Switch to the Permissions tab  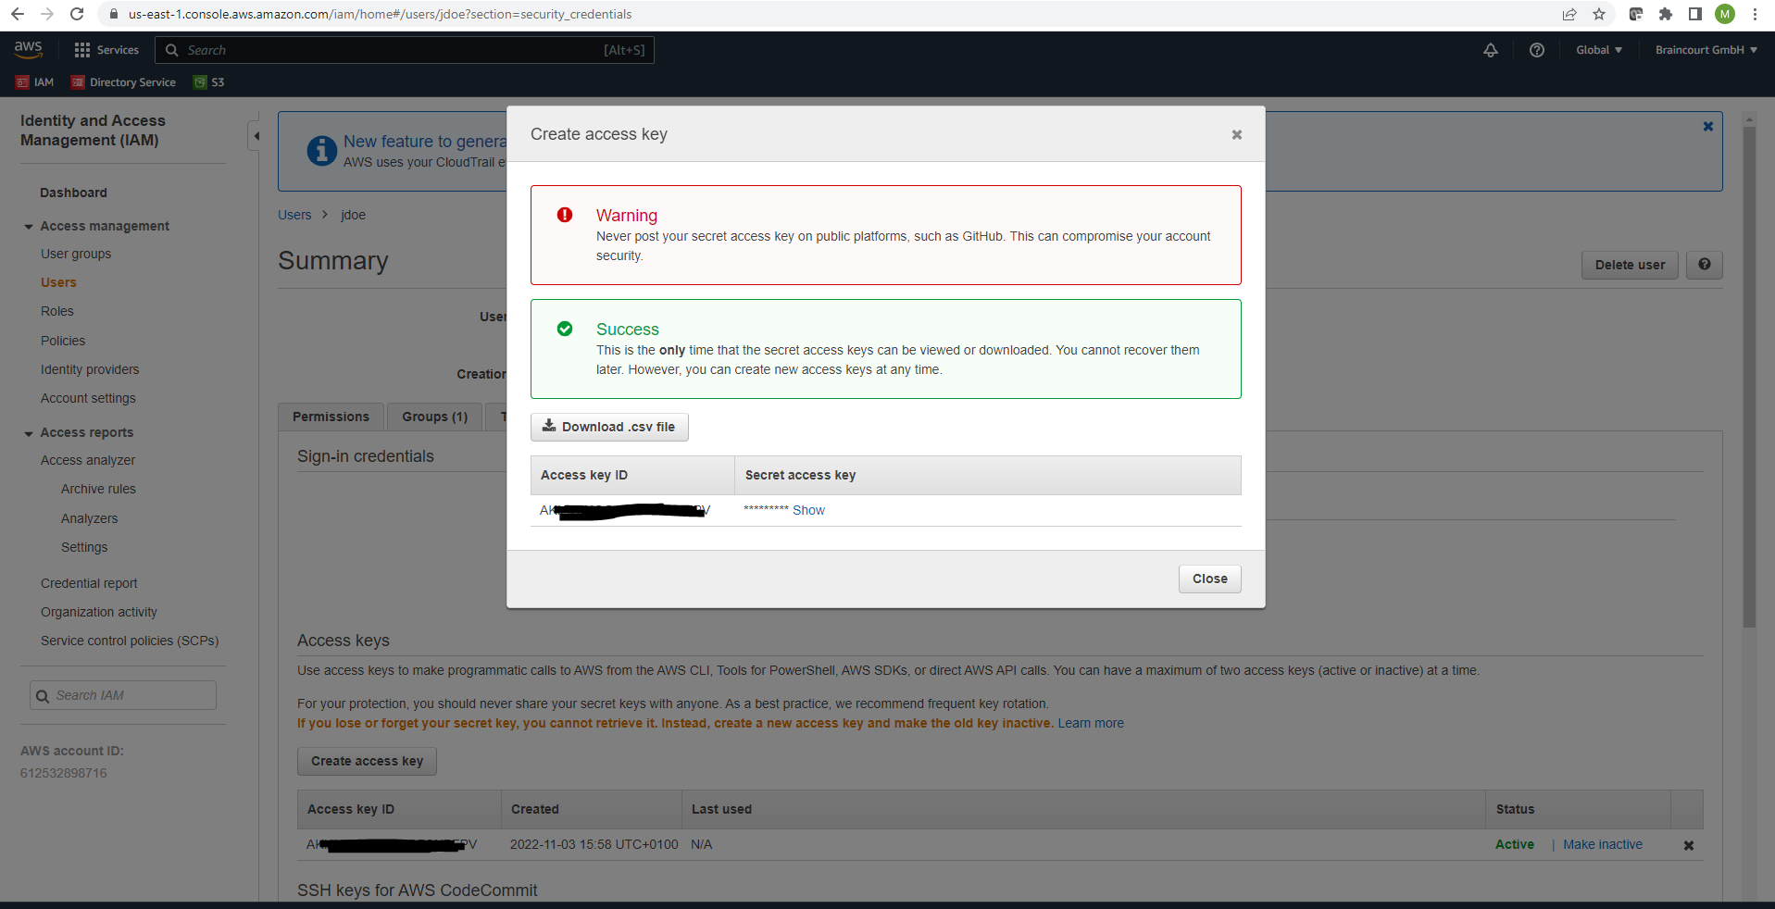coord(331,417)
